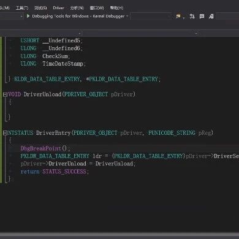Click the rightmost toolbar icon beside comment bubble
The image size is (239, 239).
click(211, 16)
